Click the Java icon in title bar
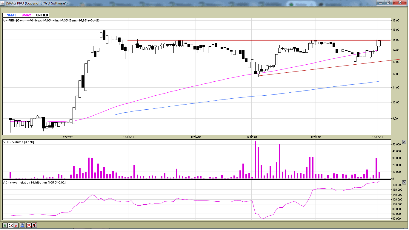The height and width of the screenshot is (230, 409). [x=3, y=3]
